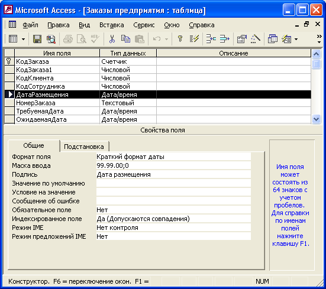
Task: Click the field list scrollbar thumb
Action: [316, 64]
